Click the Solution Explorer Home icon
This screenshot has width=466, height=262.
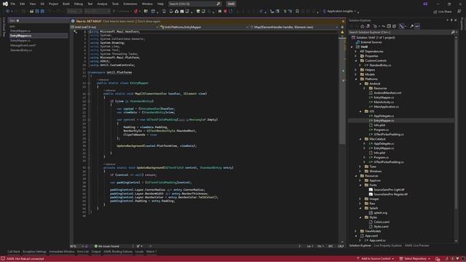tap(362, 26)
